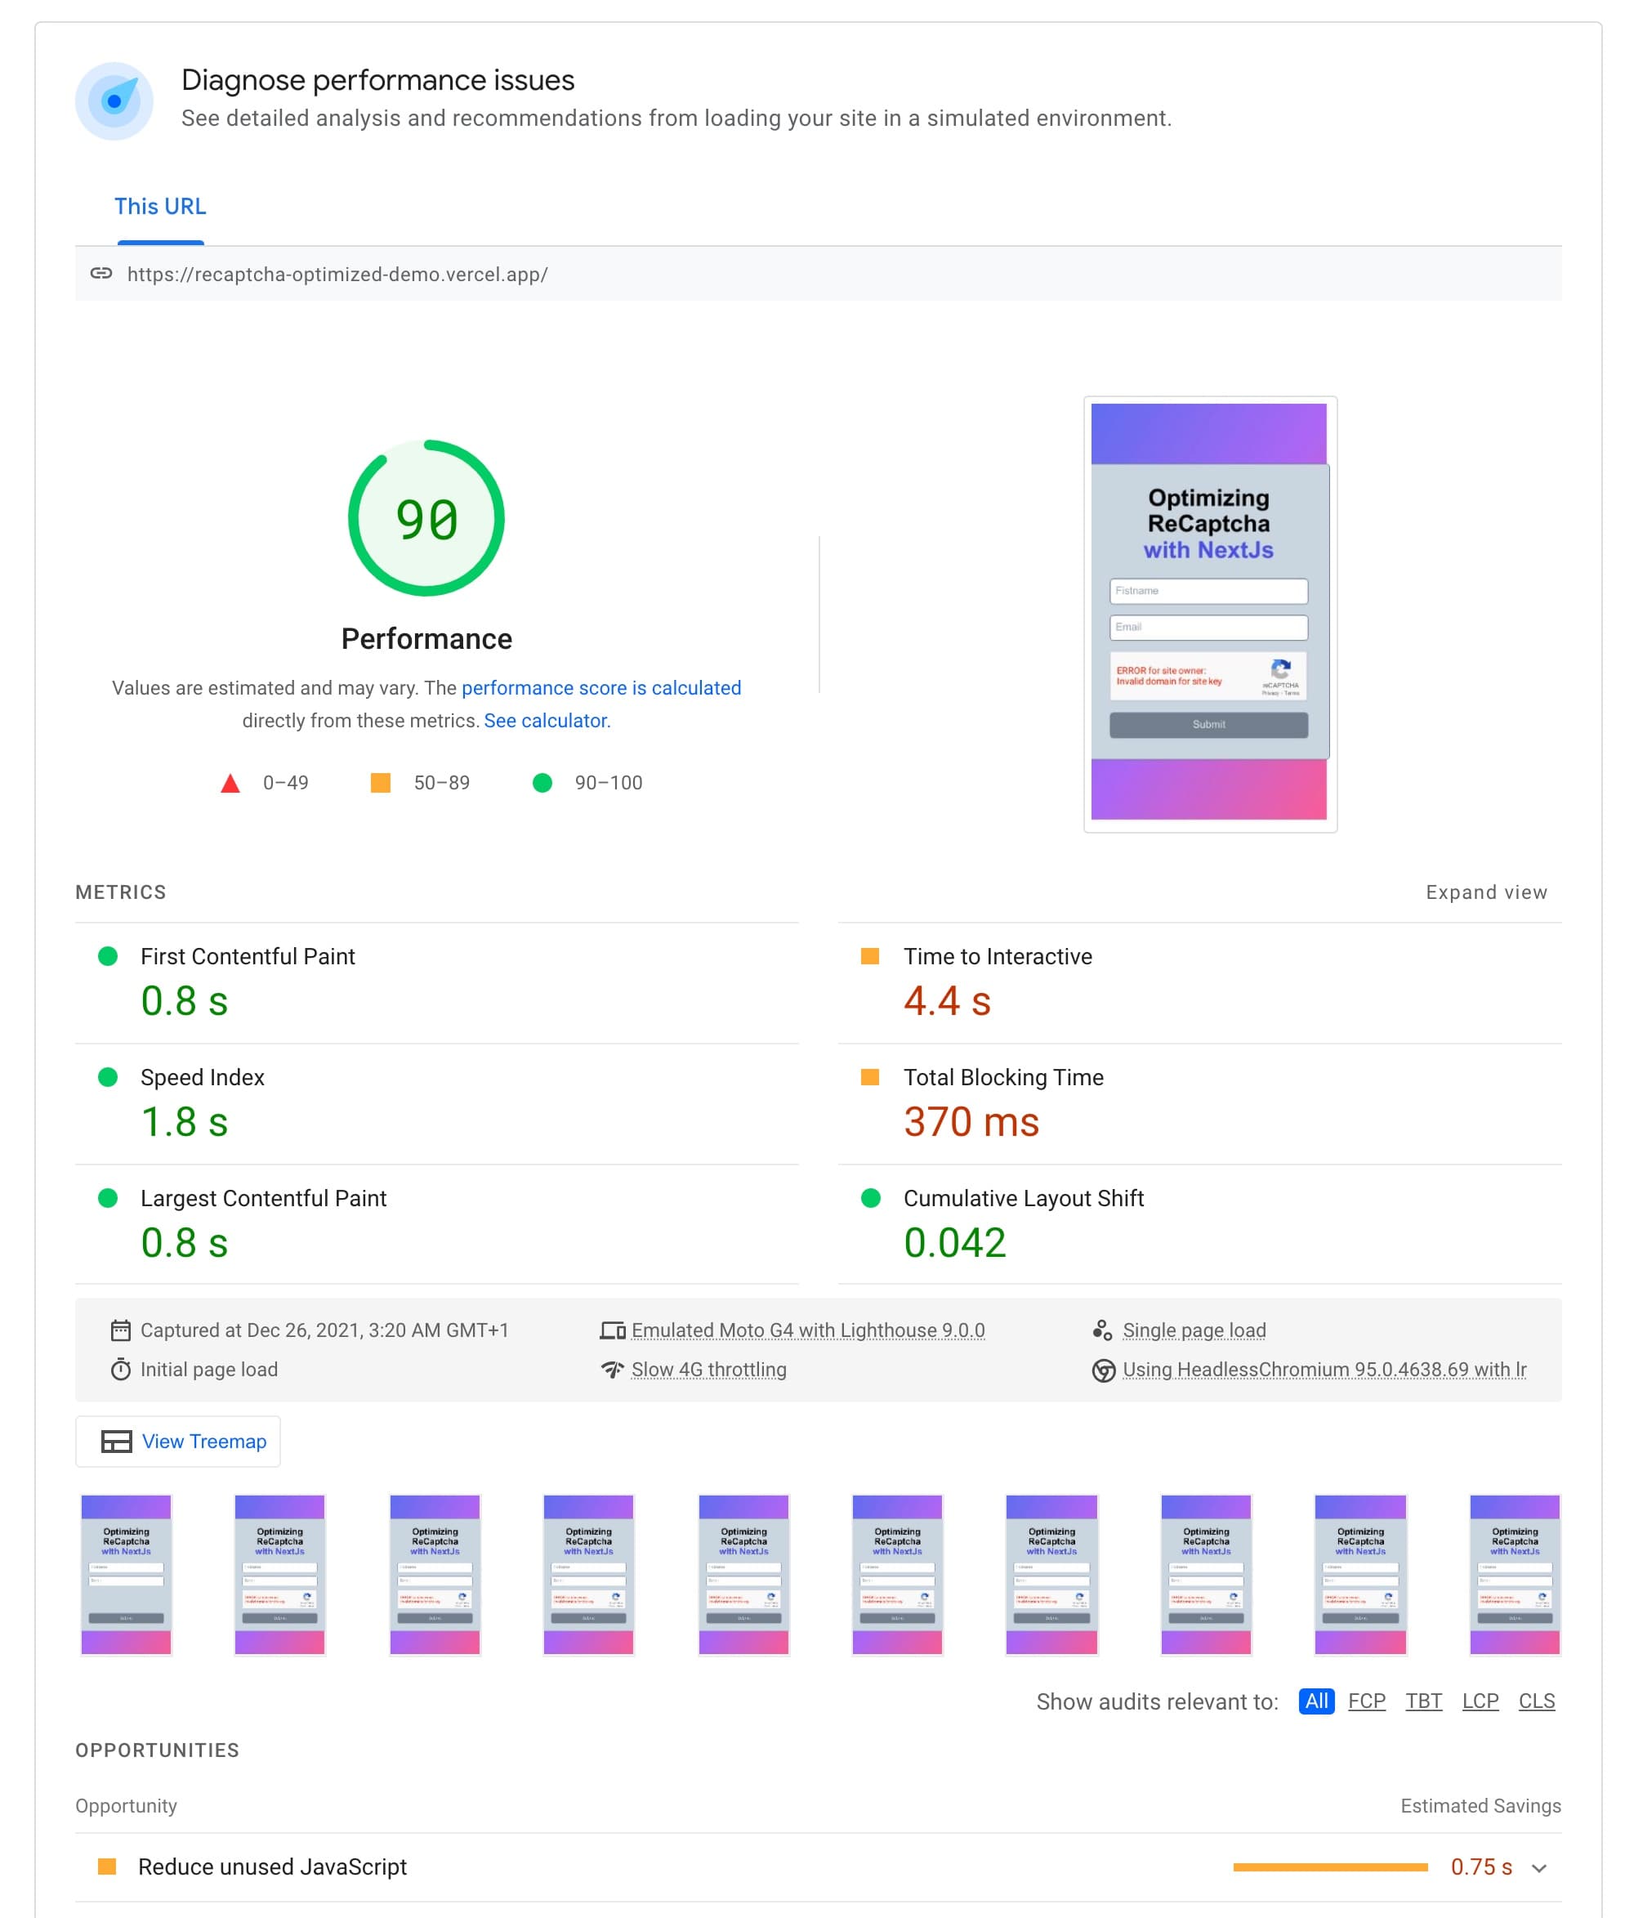Open the performance score is calculated link
The image size is (1625, 1918).
coord(600,688)
